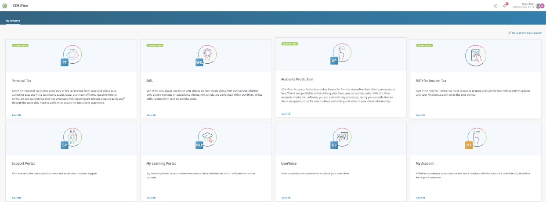Launch Accounts Production
Viewport: 546px width, 202px height.
coord(286,113)
